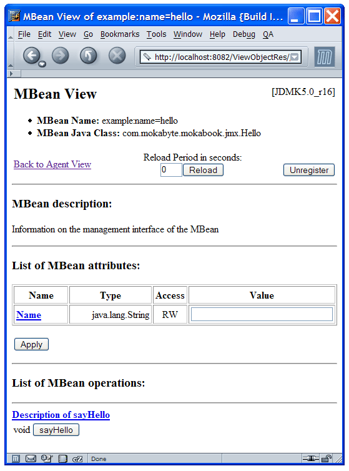Click the bookmark page icon in the URL bar
Viewport: 349px width, 471px height.
[x=147, y=57]
